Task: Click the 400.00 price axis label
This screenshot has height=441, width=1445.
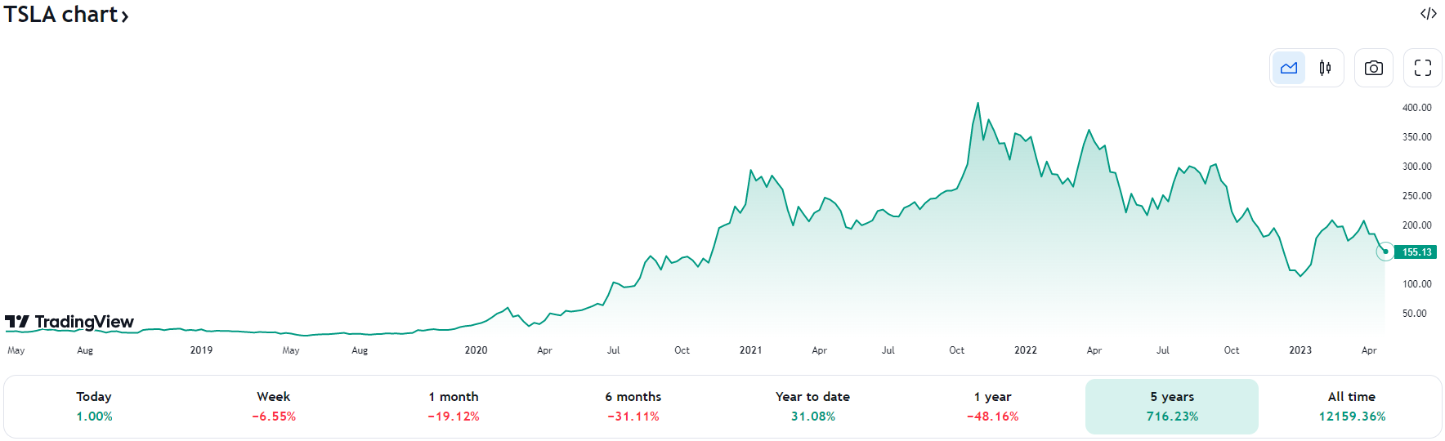Action: click(x=1416, y=108)
